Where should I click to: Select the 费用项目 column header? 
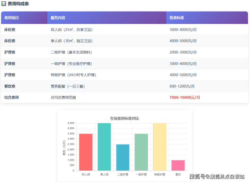12,18
